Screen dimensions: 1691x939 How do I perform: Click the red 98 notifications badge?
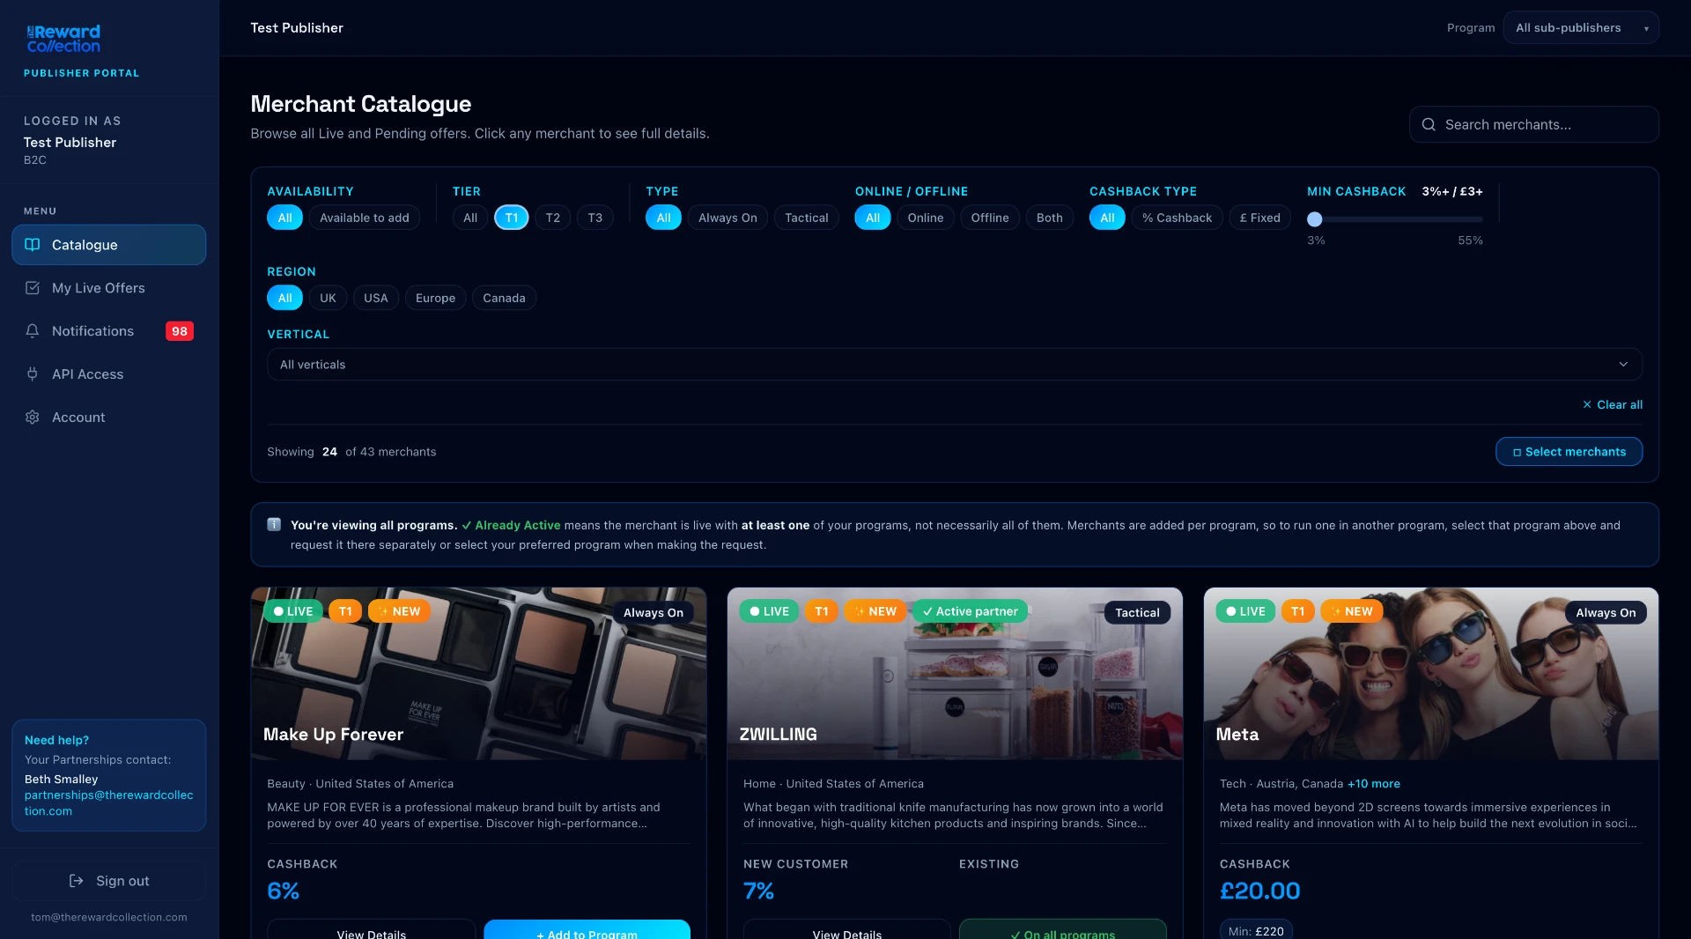[180, 331]
